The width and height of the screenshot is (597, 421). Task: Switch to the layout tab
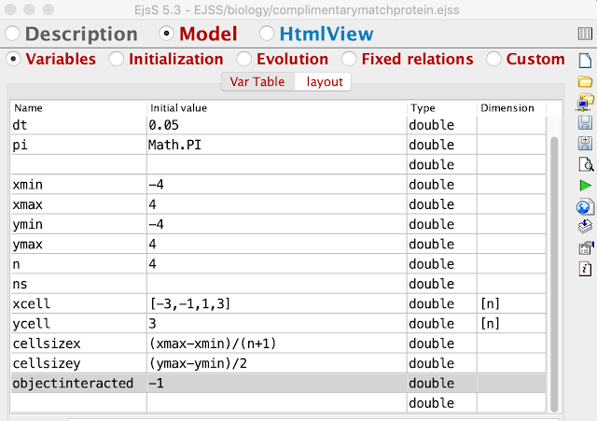pyautogui.click(x=325, y=81)
